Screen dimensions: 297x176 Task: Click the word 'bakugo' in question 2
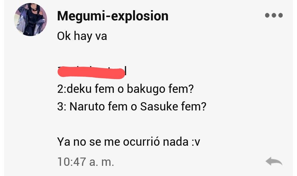pyautogui.click(x=146, y=89)
